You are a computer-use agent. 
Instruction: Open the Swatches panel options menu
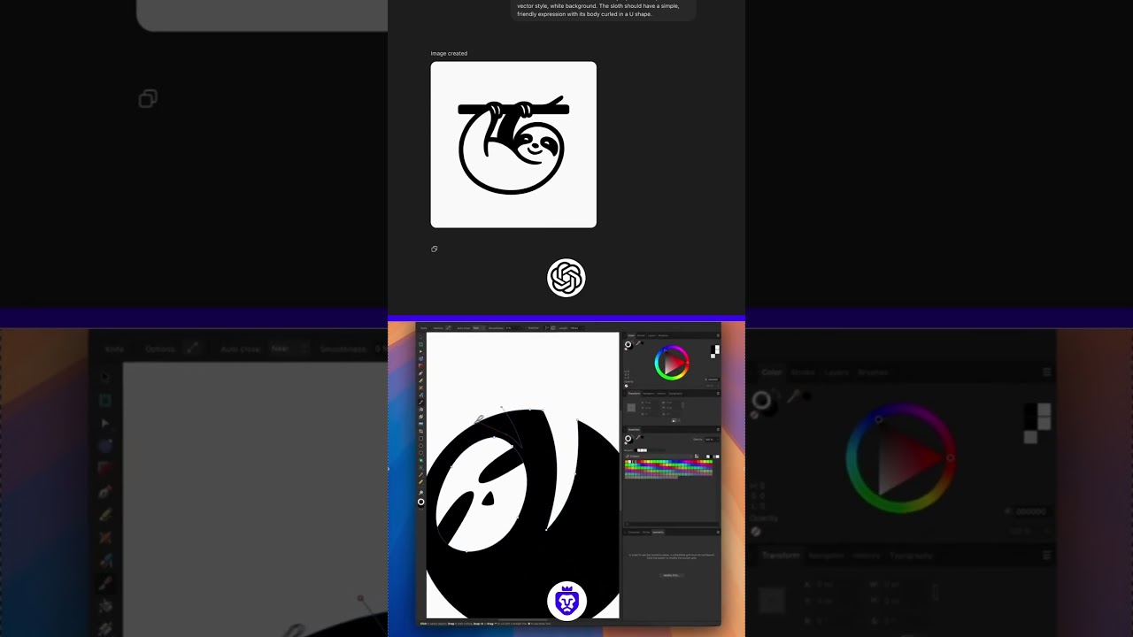point(718,429)
